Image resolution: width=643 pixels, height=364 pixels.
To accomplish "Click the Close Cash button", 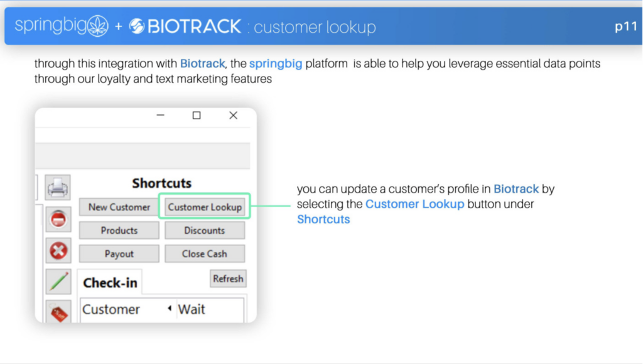I will tap(205, 254).
